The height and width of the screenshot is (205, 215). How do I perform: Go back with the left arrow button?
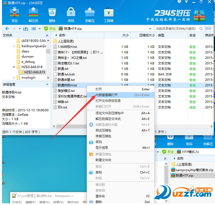coord(7,29)
